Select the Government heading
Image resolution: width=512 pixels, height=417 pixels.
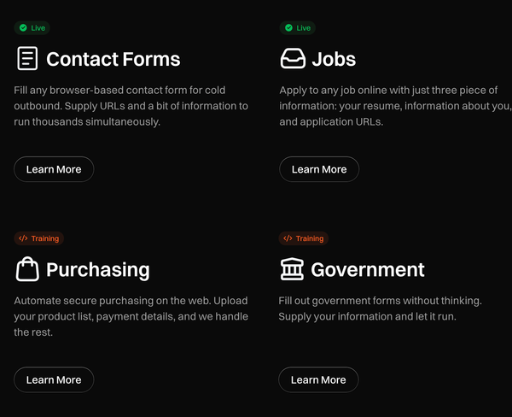(368, 270)
